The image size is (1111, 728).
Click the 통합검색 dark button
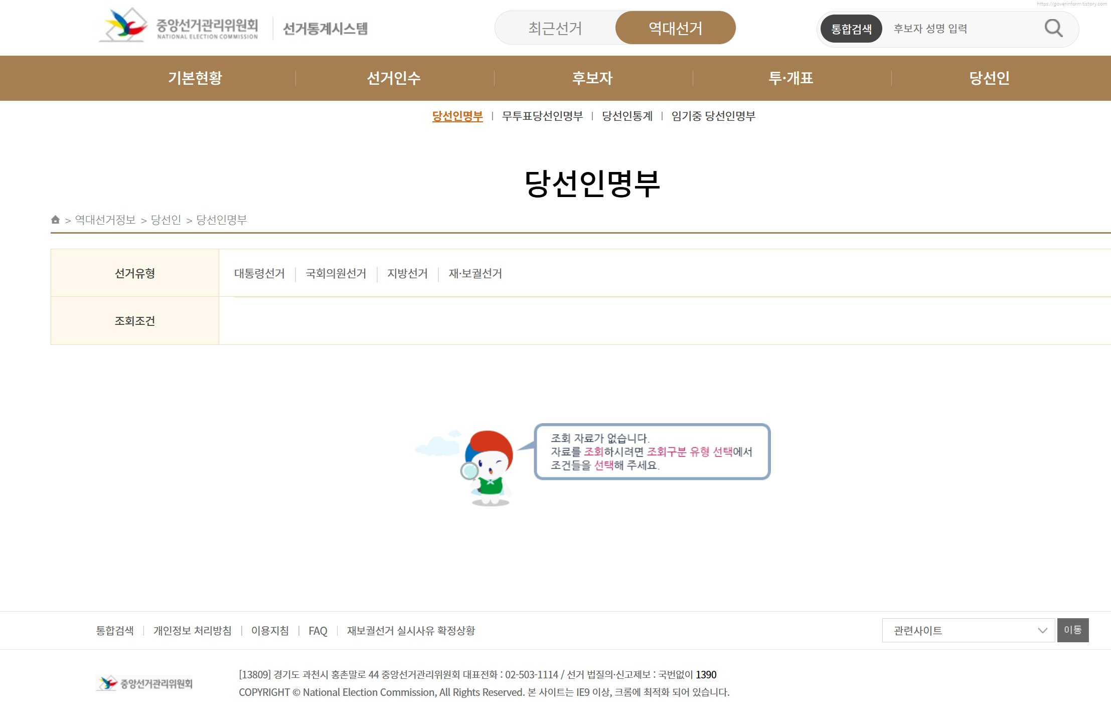(x=851, y=29)
